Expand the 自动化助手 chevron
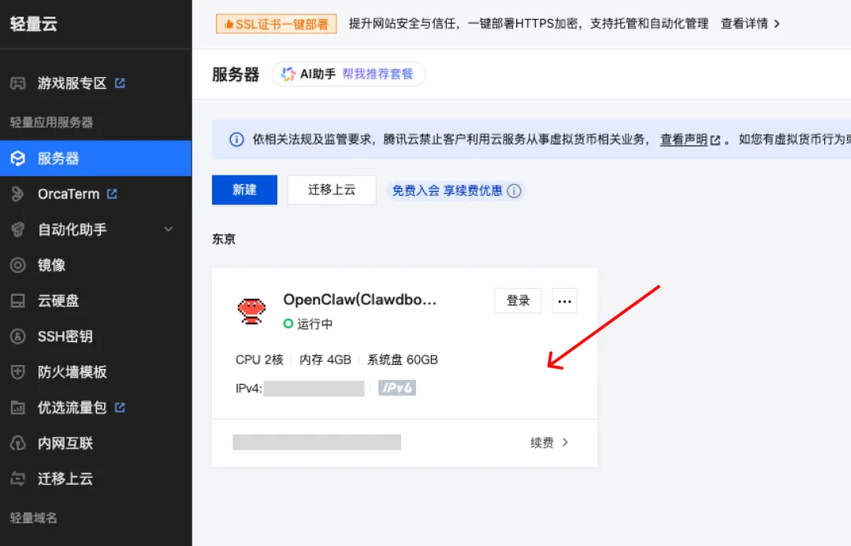The image size is (851, 546). [x=169, y=229]
